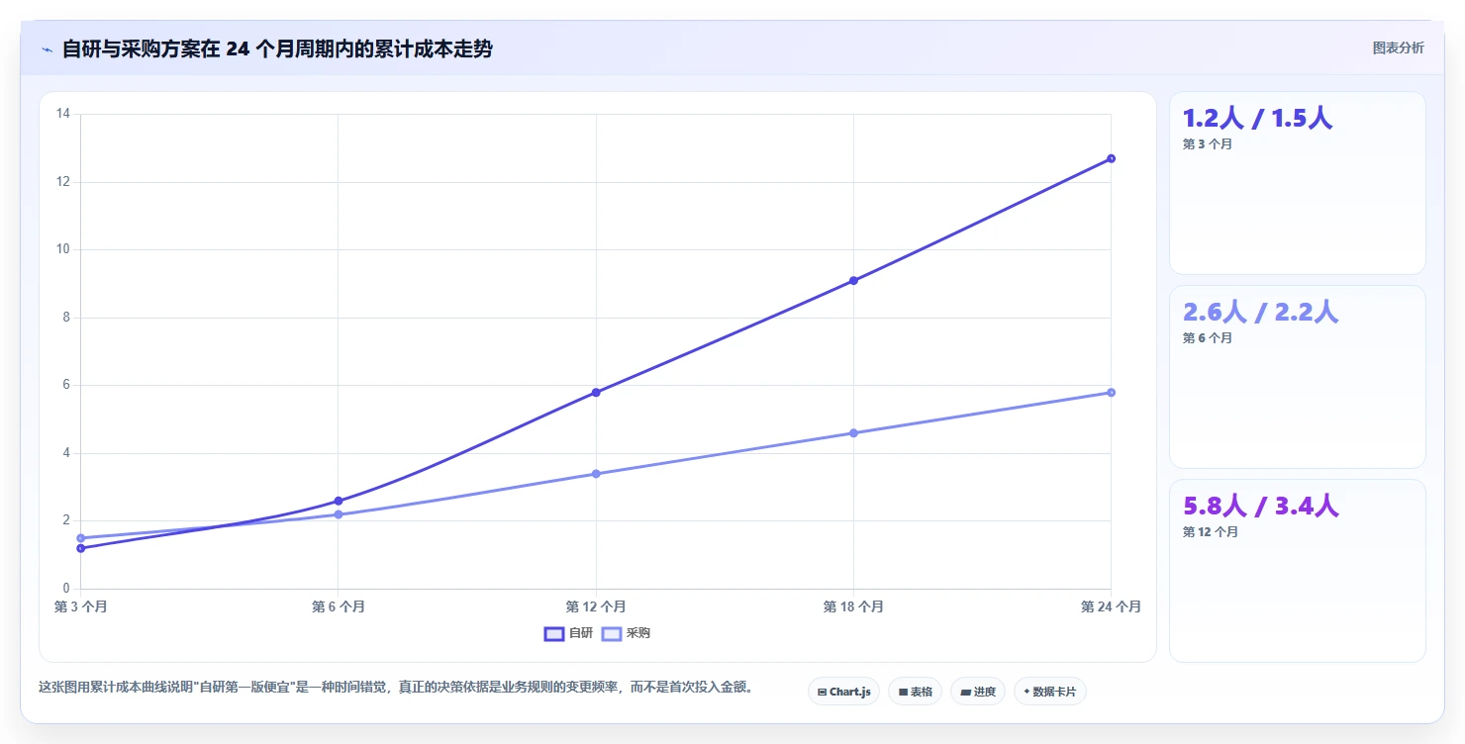
Task: Click the Chart.js tag
Action: pyautogui.click(x=843, y=692)
